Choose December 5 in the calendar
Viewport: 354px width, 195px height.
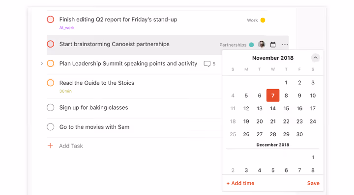(x=273, y=171)
